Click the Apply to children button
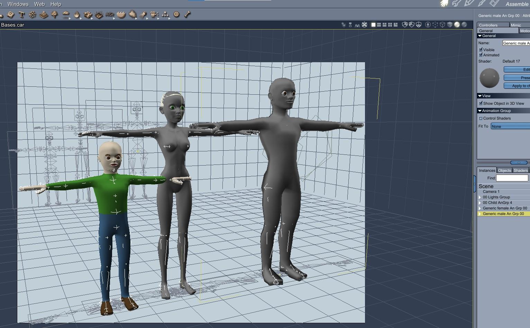This screenshot has height=328, width=530. (517, 86)
